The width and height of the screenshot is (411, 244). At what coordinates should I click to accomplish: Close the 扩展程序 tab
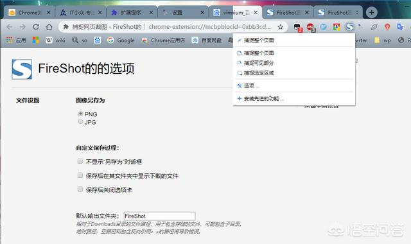(151, 12)
